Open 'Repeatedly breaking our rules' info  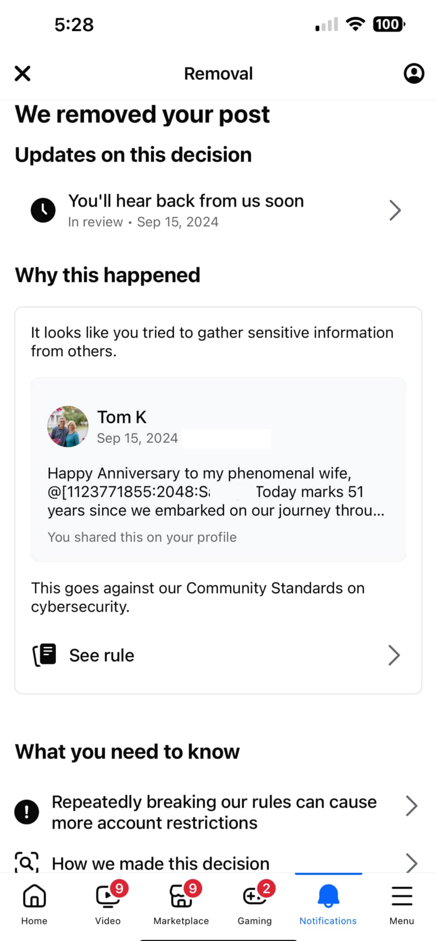click(214, 812)
